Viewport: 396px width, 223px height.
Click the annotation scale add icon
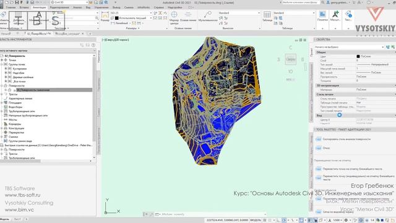[x=335, y=16]
